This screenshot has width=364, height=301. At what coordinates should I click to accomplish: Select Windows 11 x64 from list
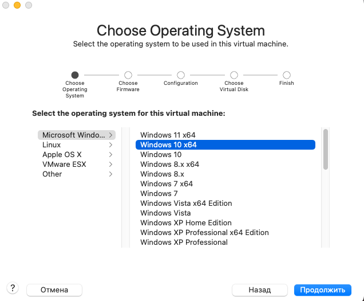coord(168,135)
